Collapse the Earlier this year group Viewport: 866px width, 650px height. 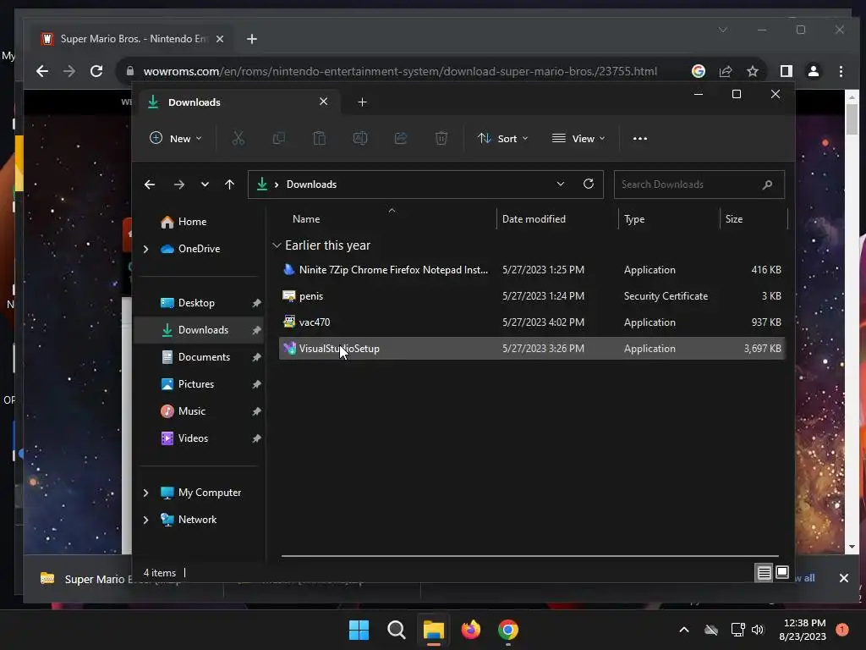click(x=277, y=245)
